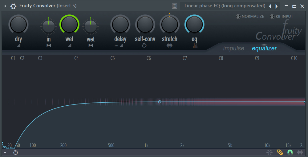This screenshot has width=308, height=157.
Task: Click the input stereo separation 'in' knob
Action: tap(49, 26)
